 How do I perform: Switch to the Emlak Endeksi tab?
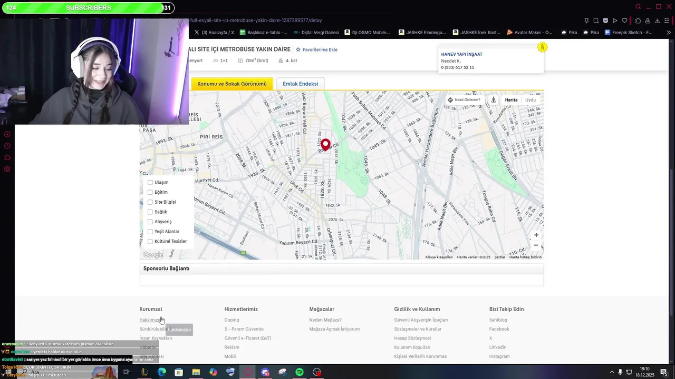point(300,84)
